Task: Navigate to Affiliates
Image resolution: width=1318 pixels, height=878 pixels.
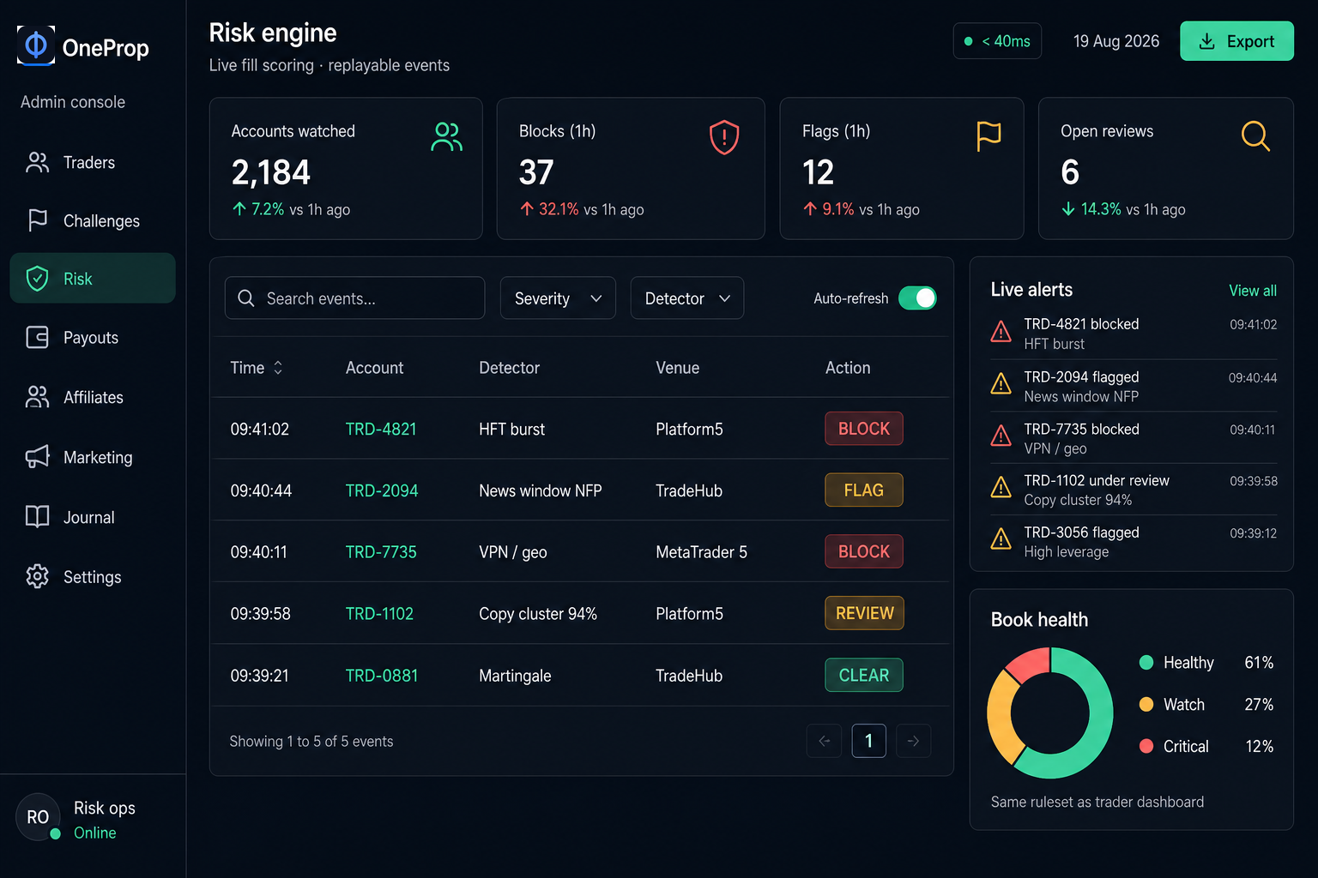Action: point(93,397)
